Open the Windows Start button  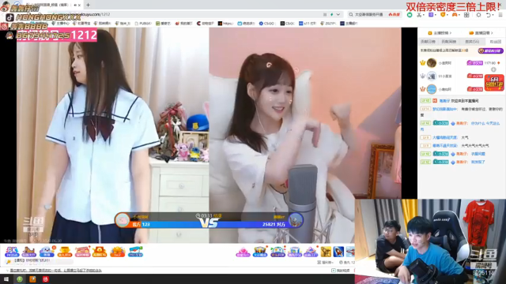tap(6, 279)
